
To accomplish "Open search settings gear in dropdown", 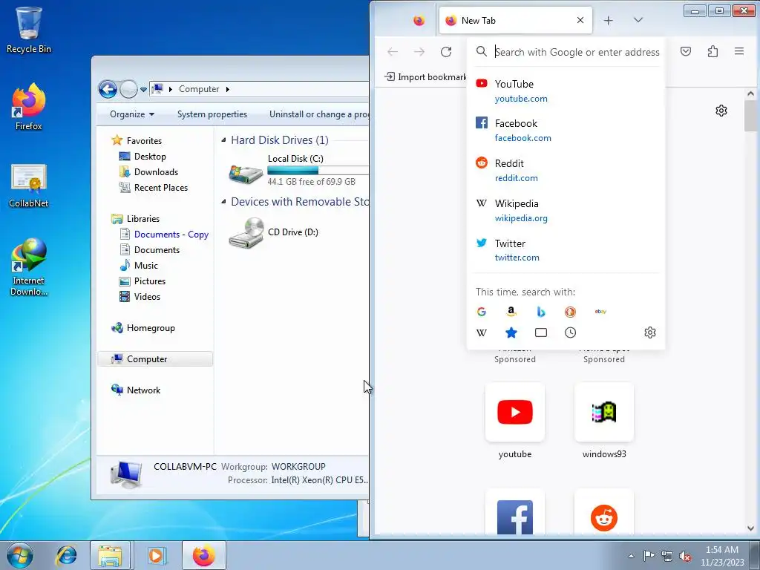I will click(650, 332).
